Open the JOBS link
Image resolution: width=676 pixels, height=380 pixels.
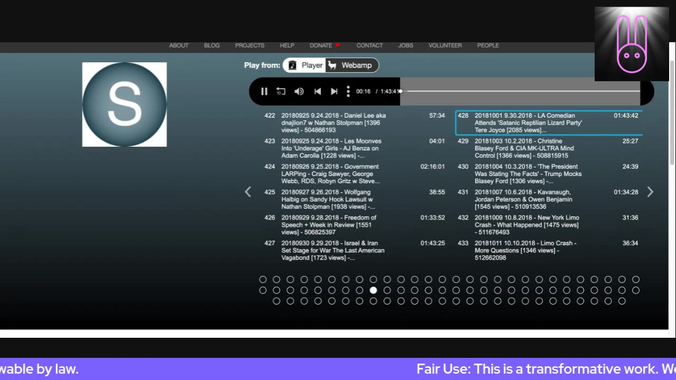coord(406,45)
